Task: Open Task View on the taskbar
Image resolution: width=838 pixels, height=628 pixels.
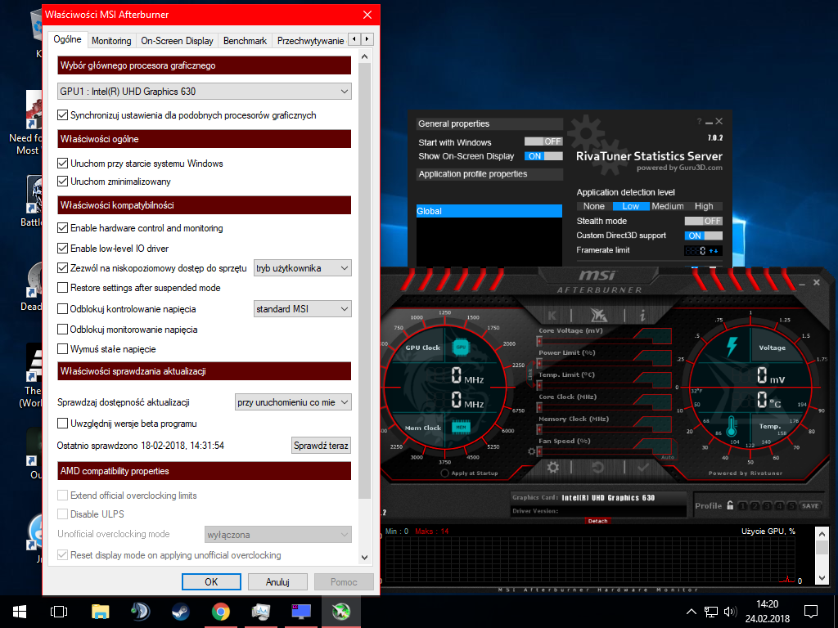Action: pyautogui.click(x=59, y=612)
